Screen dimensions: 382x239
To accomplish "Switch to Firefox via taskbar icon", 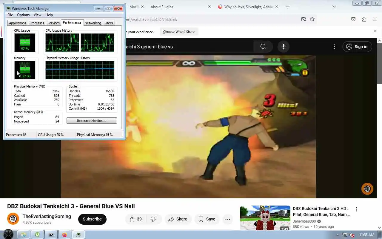I will point(64,235).
